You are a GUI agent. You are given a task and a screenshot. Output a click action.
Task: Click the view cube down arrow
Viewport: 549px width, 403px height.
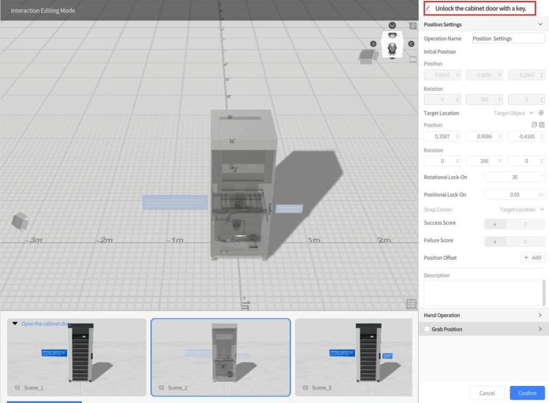coord(392,26)
